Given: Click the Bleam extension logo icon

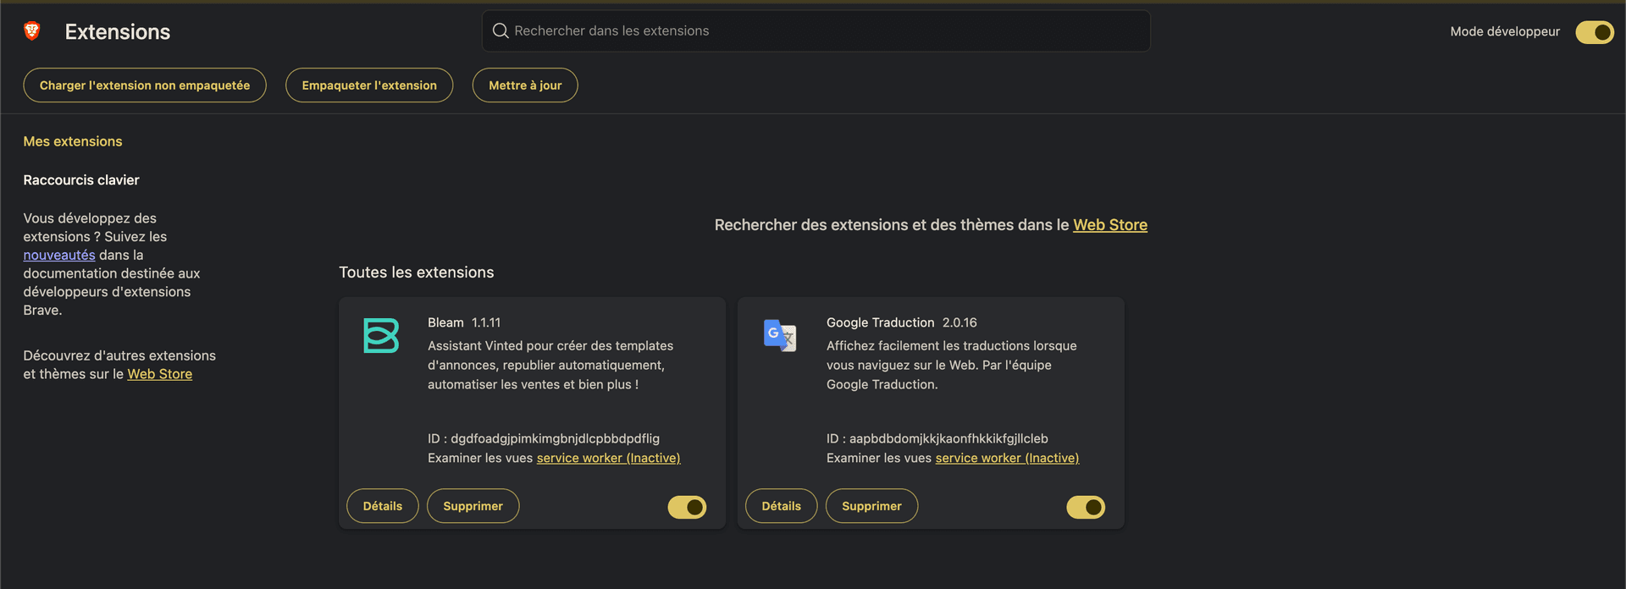Looking at the screenshot, I should (x=381, y=335).
